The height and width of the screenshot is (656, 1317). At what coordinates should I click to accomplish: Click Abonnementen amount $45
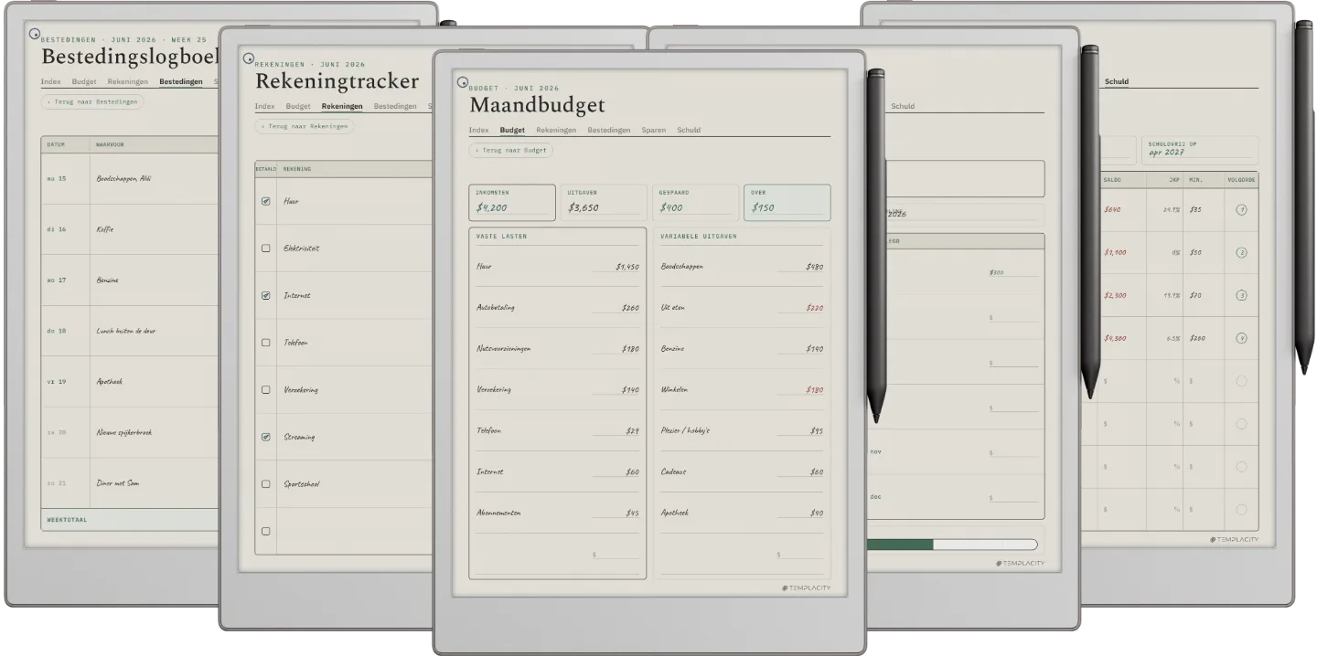[633, 513]
